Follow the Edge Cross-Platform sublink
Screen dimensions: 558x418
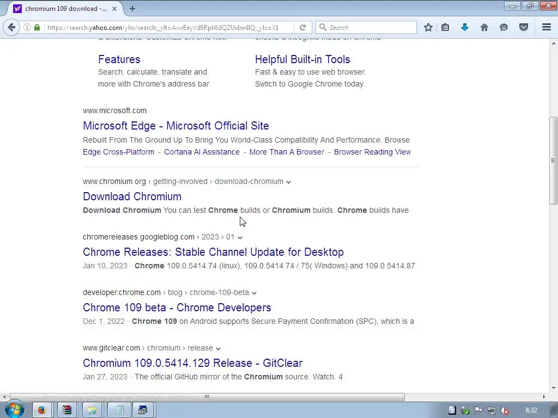(118, 152)
